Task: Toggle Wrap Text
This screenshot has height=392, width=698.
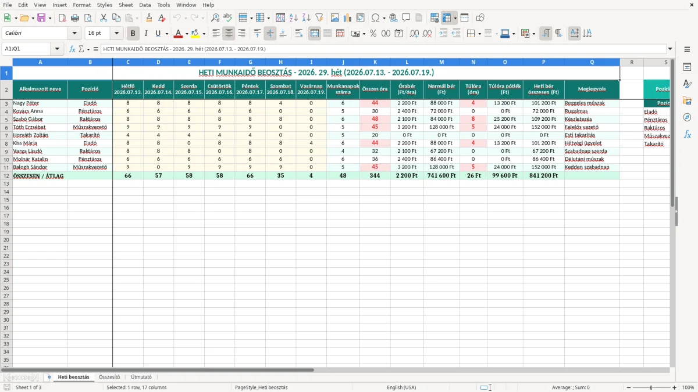Action: click(299, 34)
